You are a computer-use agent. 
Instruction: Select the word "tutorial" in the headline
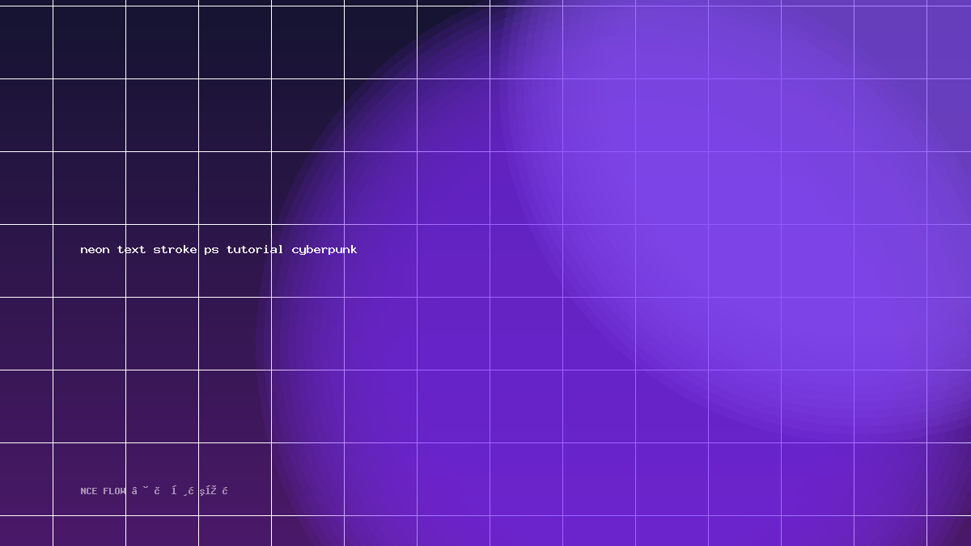(255, 249)
